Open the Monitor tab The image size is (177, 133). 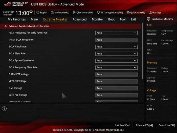(97, 19)
